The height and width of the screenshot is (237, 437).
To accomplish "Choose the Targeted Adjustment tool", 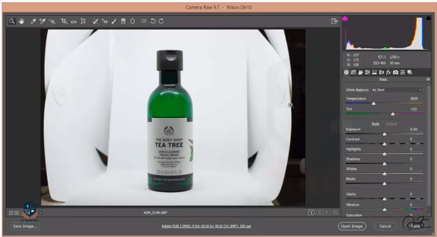I will click(52, 21).
